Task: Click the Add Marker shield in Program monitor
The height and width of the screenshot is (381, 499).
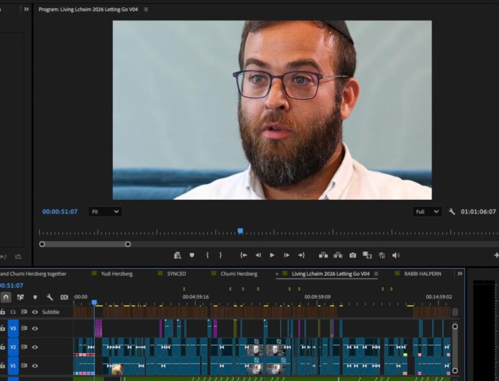Action: pyautogui.click(x=192, y=255)
